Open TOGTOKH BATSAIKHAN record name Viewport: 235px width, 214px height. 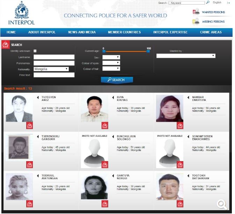point(200,177)
